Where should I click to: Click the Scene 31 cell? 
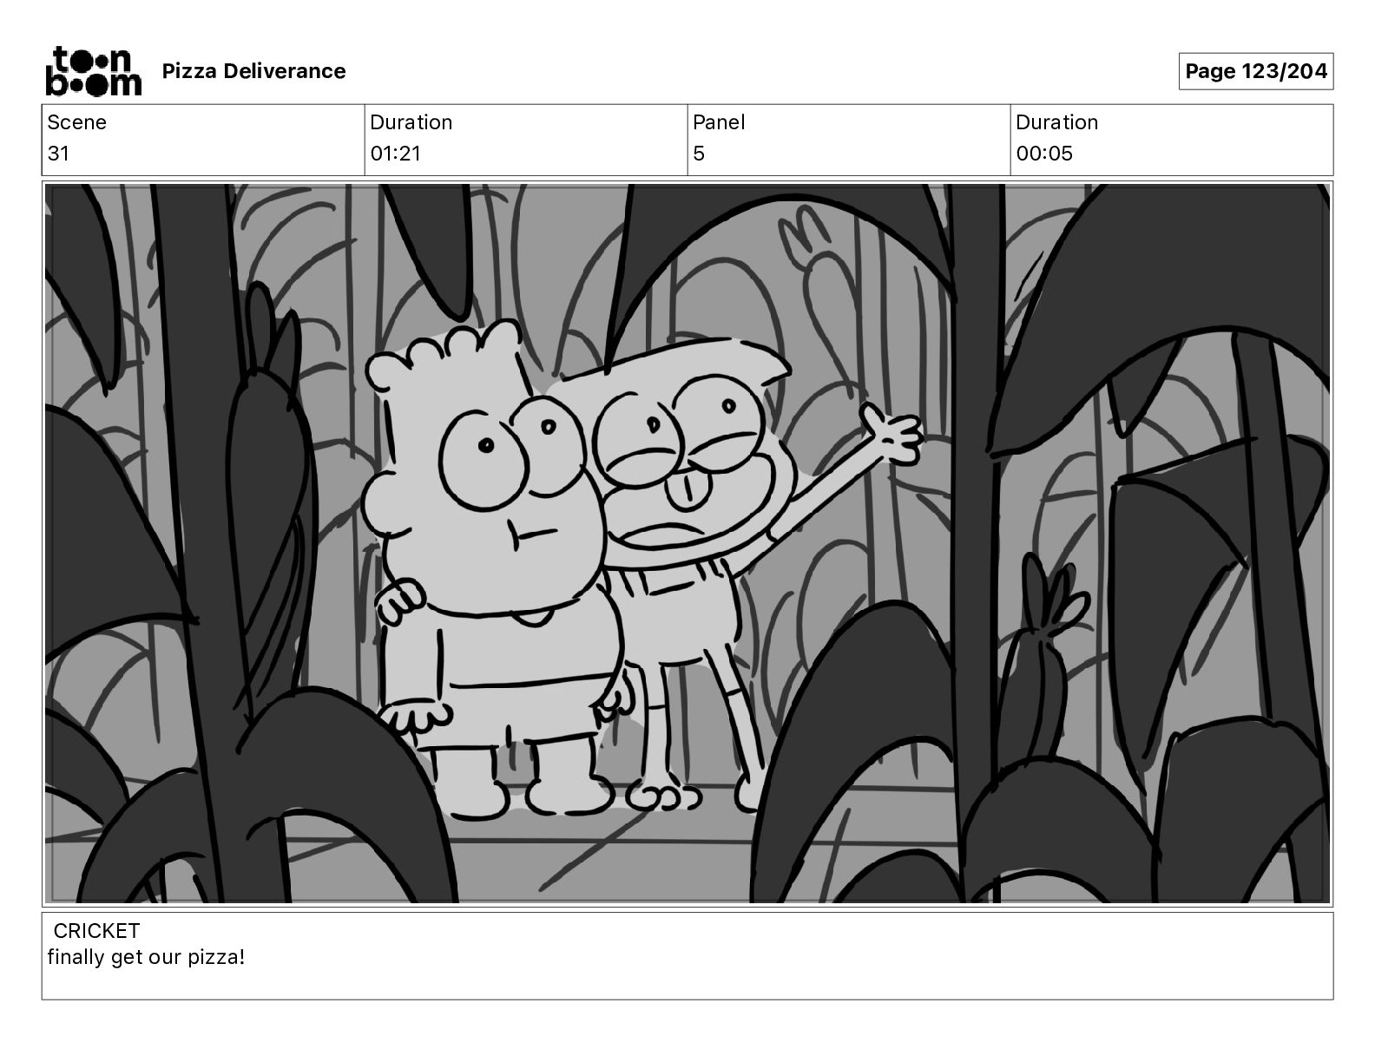click(203, 140)
